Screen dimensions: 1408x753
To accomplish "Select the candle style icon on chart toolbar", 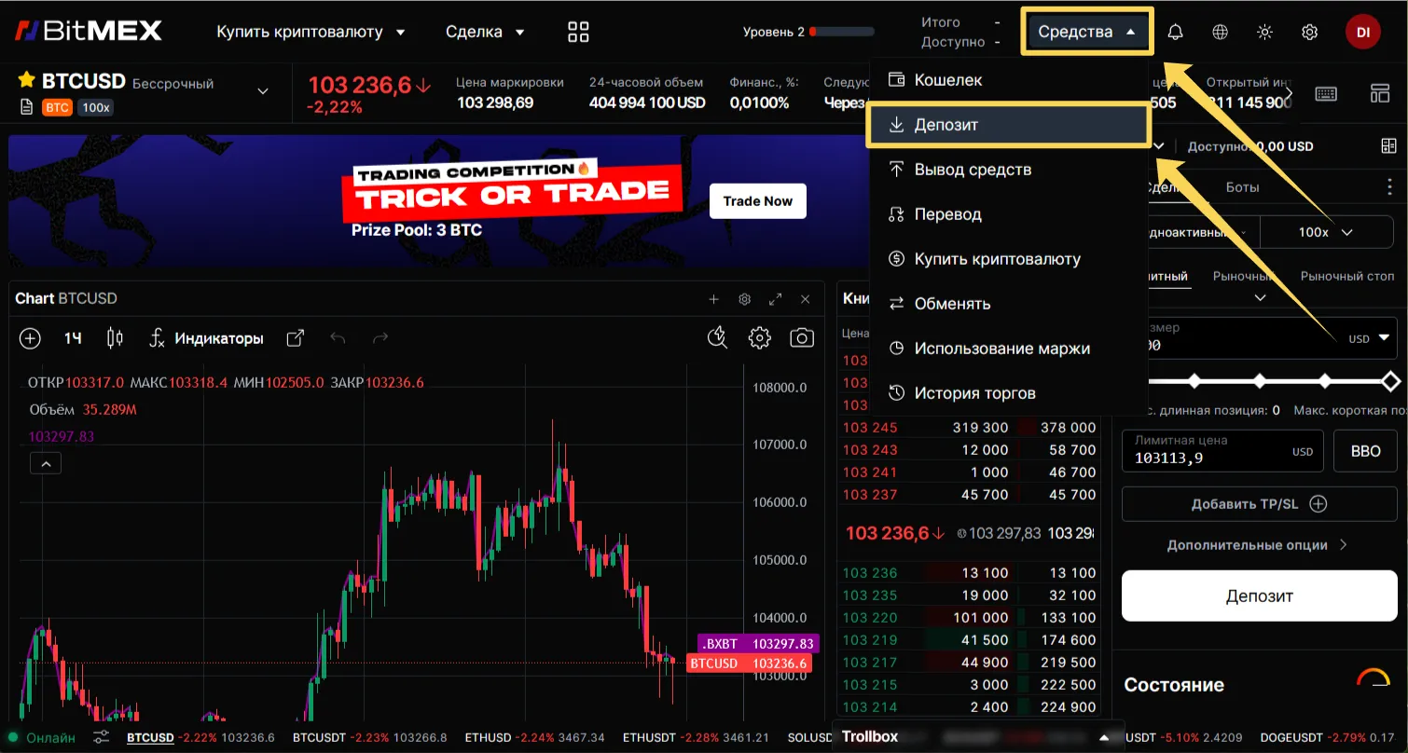I will pos(114,337).
